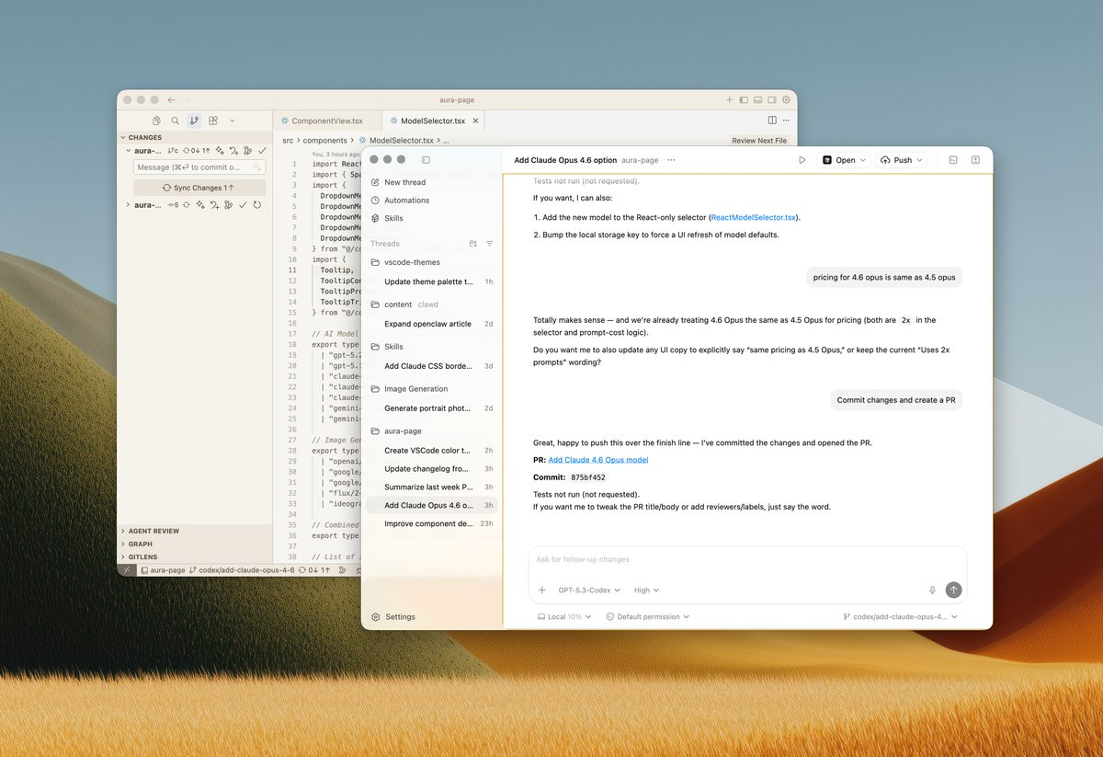Open the 'Add Claude CSS borde...' thread

tap(432, 366)
